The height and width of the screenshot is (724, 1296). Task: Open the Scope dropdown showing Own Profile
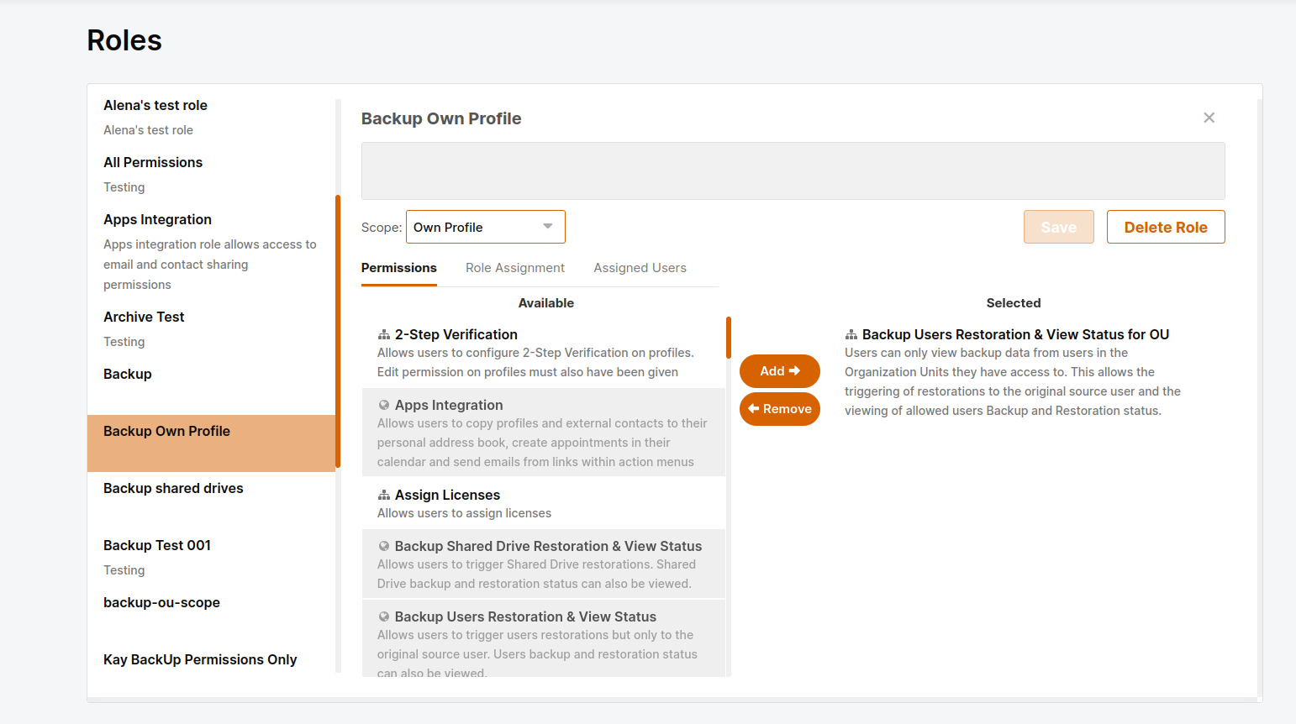click(x=485, y=227)
